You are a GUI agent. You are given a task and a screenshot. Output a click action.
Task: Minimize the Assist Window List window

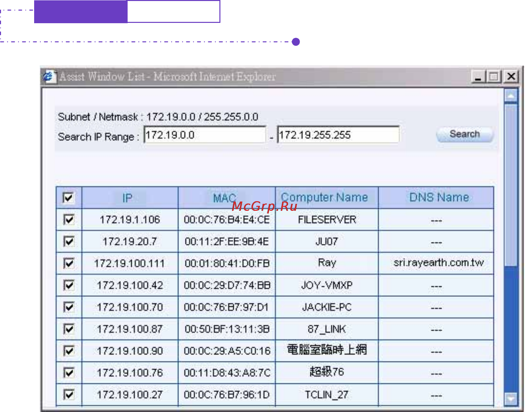(478, 77)
